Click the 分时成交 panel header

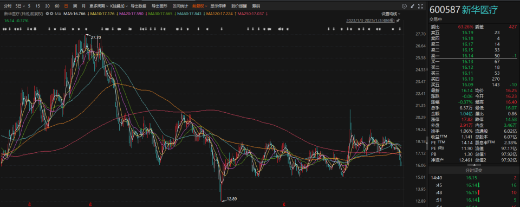point(474,170)
